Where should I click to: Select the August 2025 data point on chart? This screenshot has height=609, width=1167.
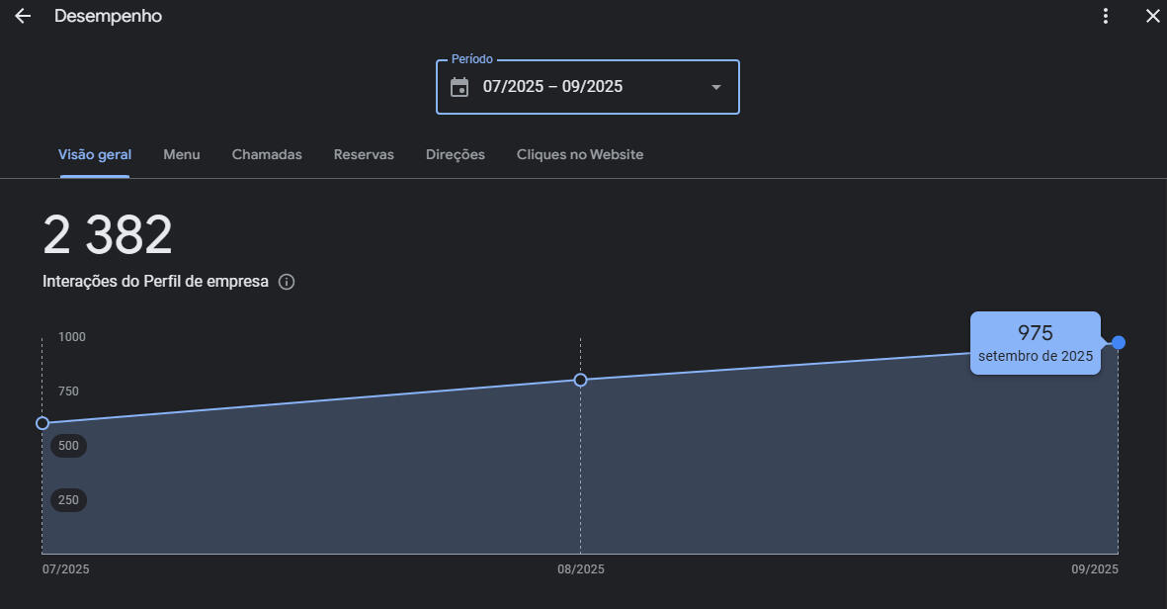tap(580, 380)
